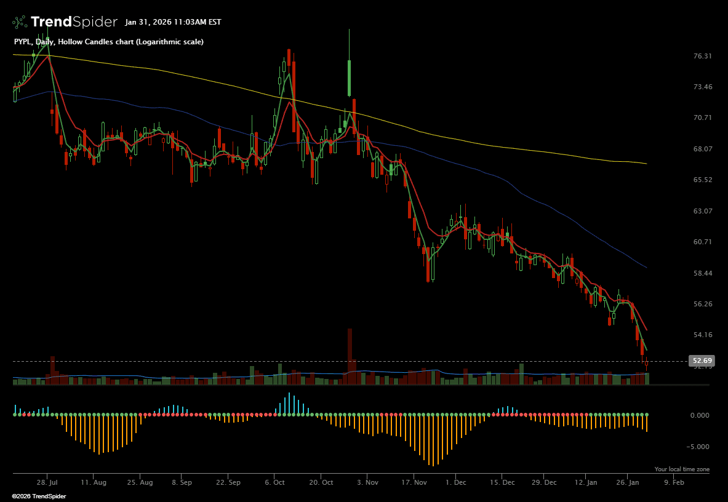Click the TrendSpider spider logo icon
Image resolution: width=728 pixels, height=502 pixels.
(20, 22)
